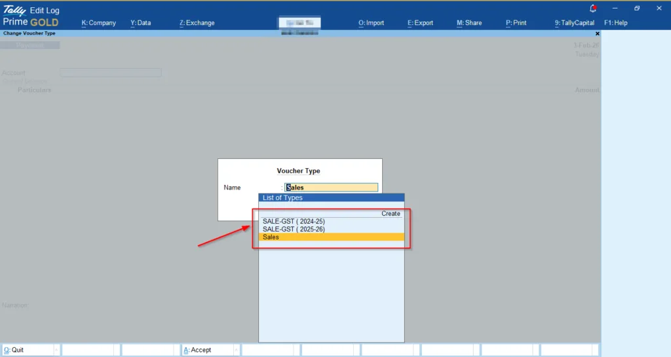Expand the arrow next to the Quit button
This screenshot has height=357, width=671.
coord(56,350)
